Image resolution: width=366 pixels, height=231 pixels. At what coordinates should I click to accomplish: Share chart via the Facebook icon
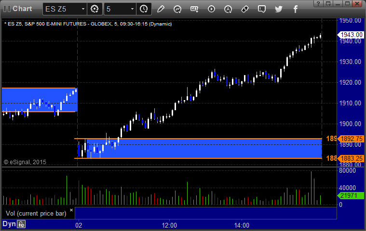295,9
